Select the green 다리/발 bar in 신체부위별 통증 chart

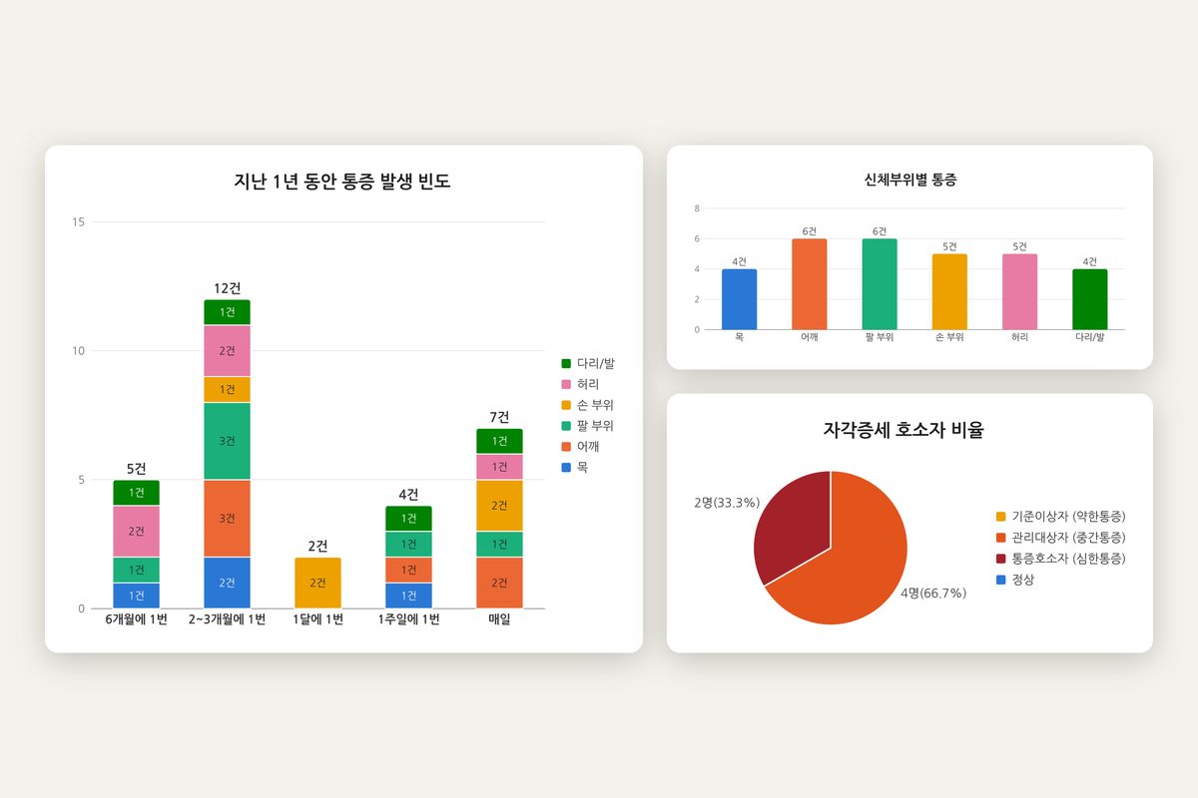(1090, 299)
